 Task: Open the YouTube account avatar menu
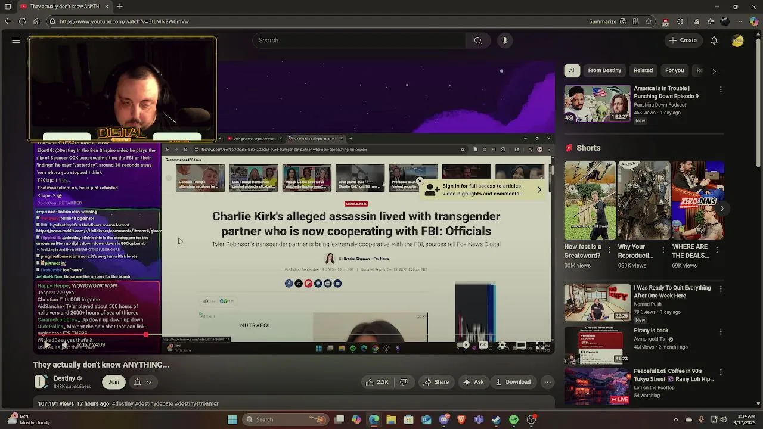click(738, 41)
